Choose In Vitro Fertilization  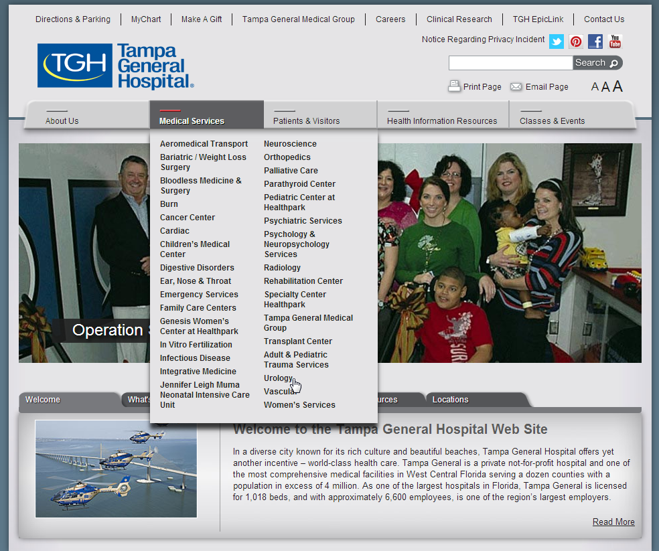pos(196,345)
